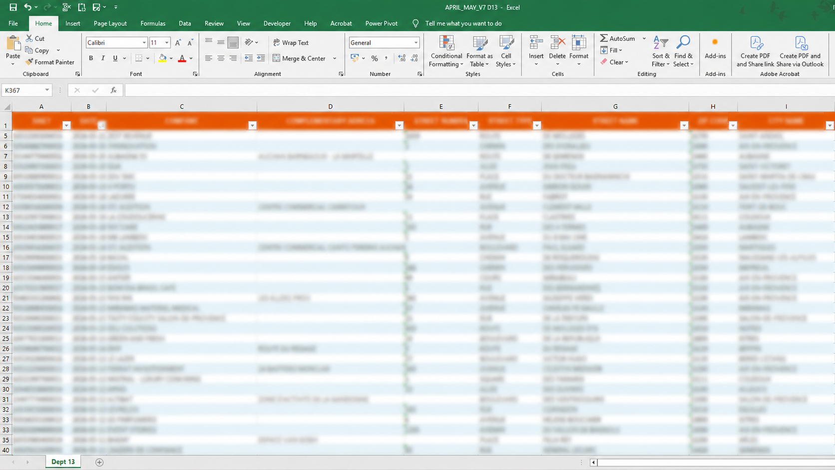Open the Borders button
This screenshot has width=835, height=470.
point(139,58)
